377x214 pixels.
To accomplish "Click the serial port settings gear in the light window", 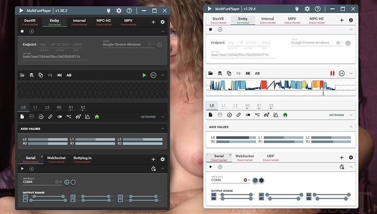I will pyautogui.click(x=261, y=180).
